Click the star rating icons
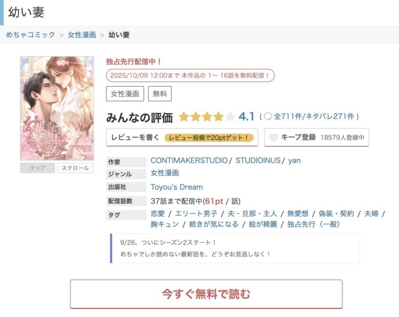 point(207,117)
